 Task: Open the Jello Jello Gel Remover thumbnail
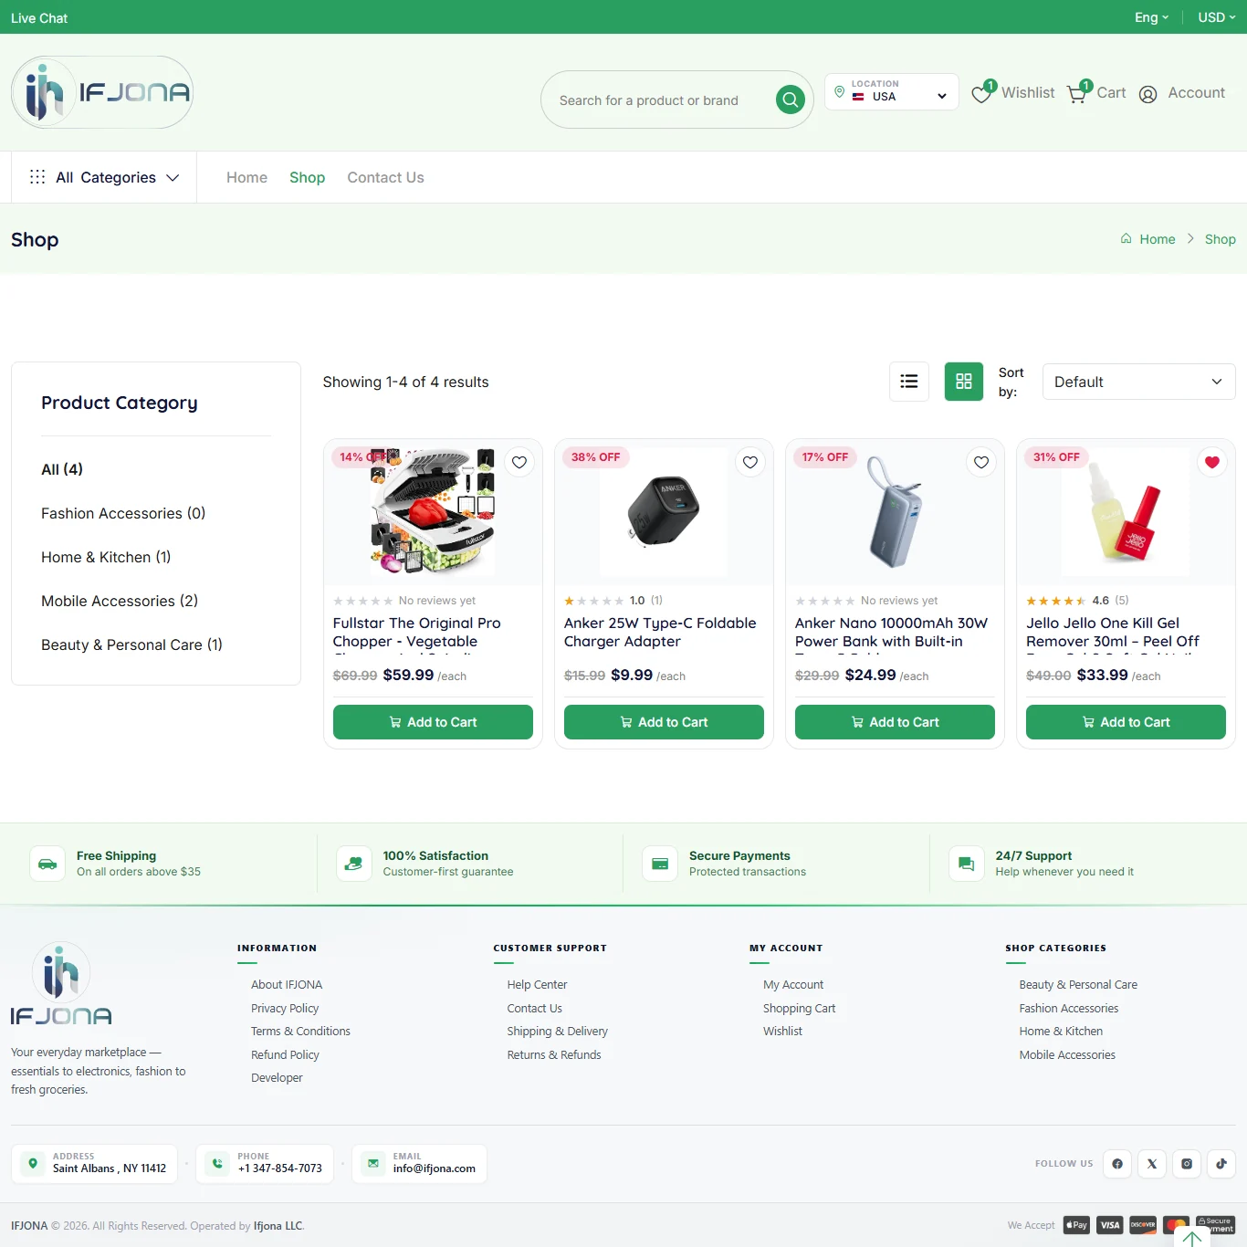(1126, 512)
